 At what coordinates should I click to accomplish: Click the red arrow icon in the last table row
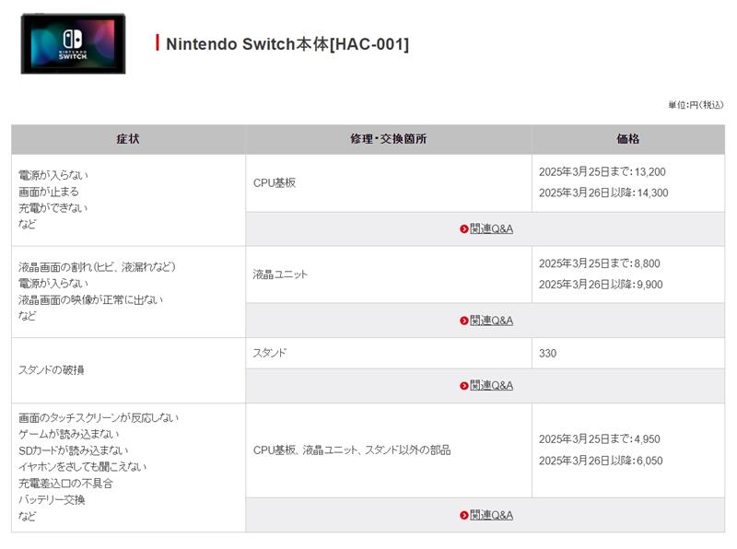pyautogui.click(x=463, y=515)
